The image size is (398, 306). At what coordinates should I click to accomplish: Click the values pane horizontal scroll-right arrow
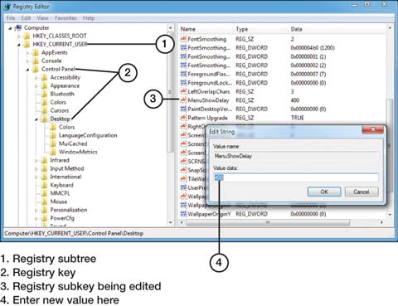pyautogui.click(x=381, y=222)
